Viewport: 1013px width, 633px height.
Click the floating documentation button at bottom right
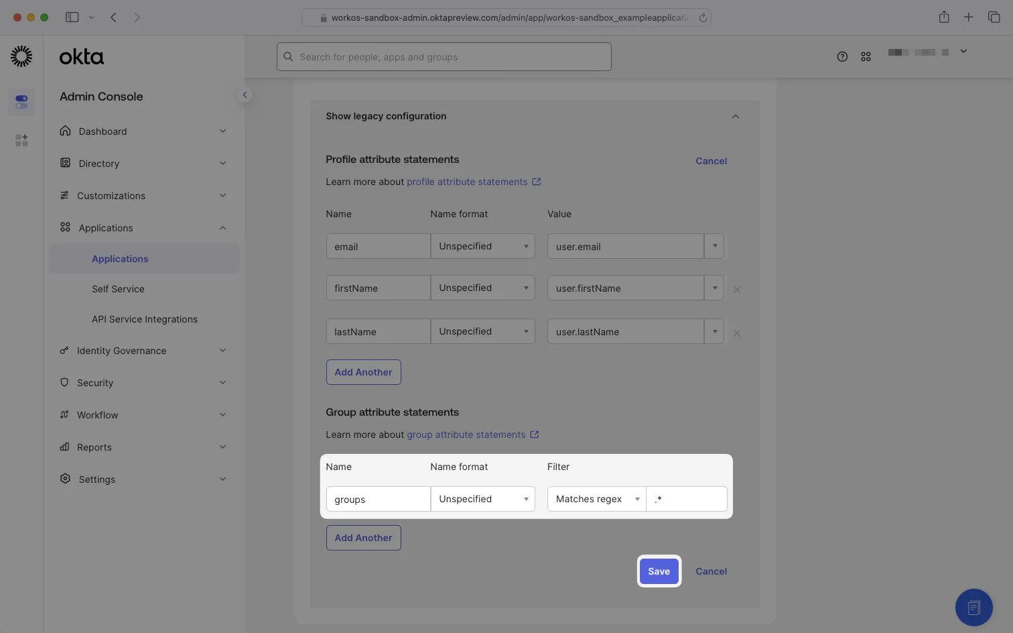click(973, 608)
